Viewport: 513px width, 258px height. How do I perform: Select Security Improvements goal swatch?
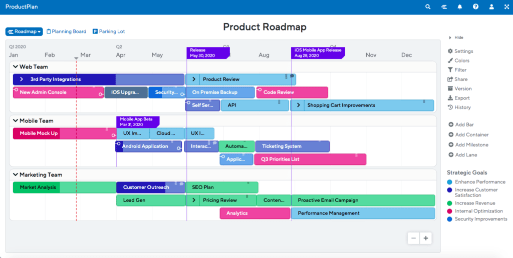click(449, 219)
